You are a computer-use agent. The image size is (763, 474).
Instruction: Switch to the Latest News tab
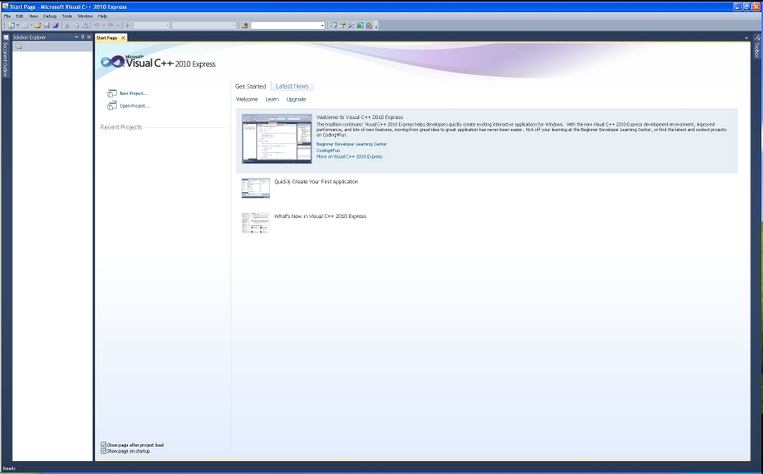point(292,86)
